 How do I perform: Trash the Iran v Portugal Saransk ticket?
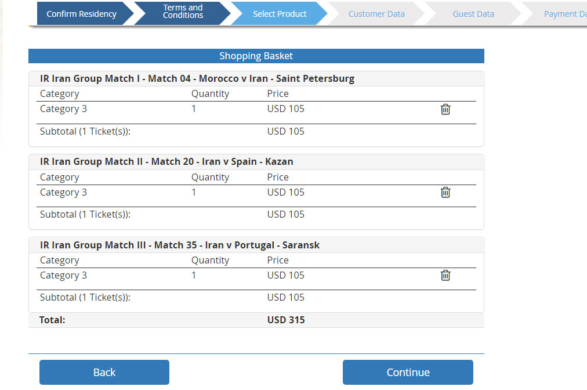click(445, 275)
